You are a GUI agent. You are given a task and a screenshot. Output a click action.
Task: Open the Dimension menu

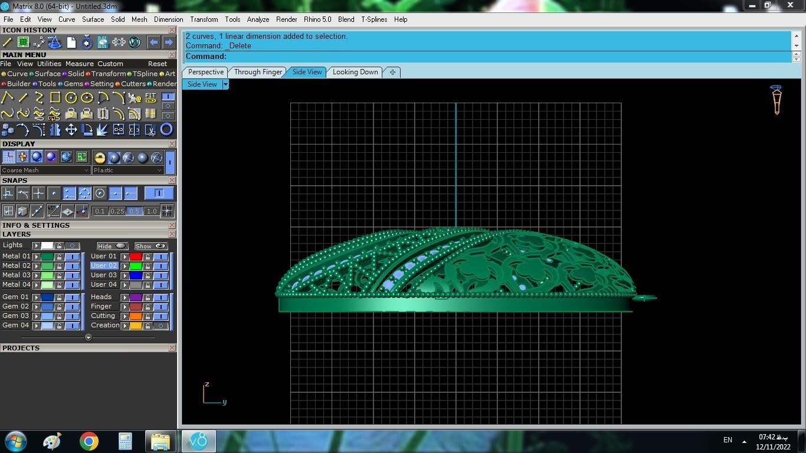point(168,19)
